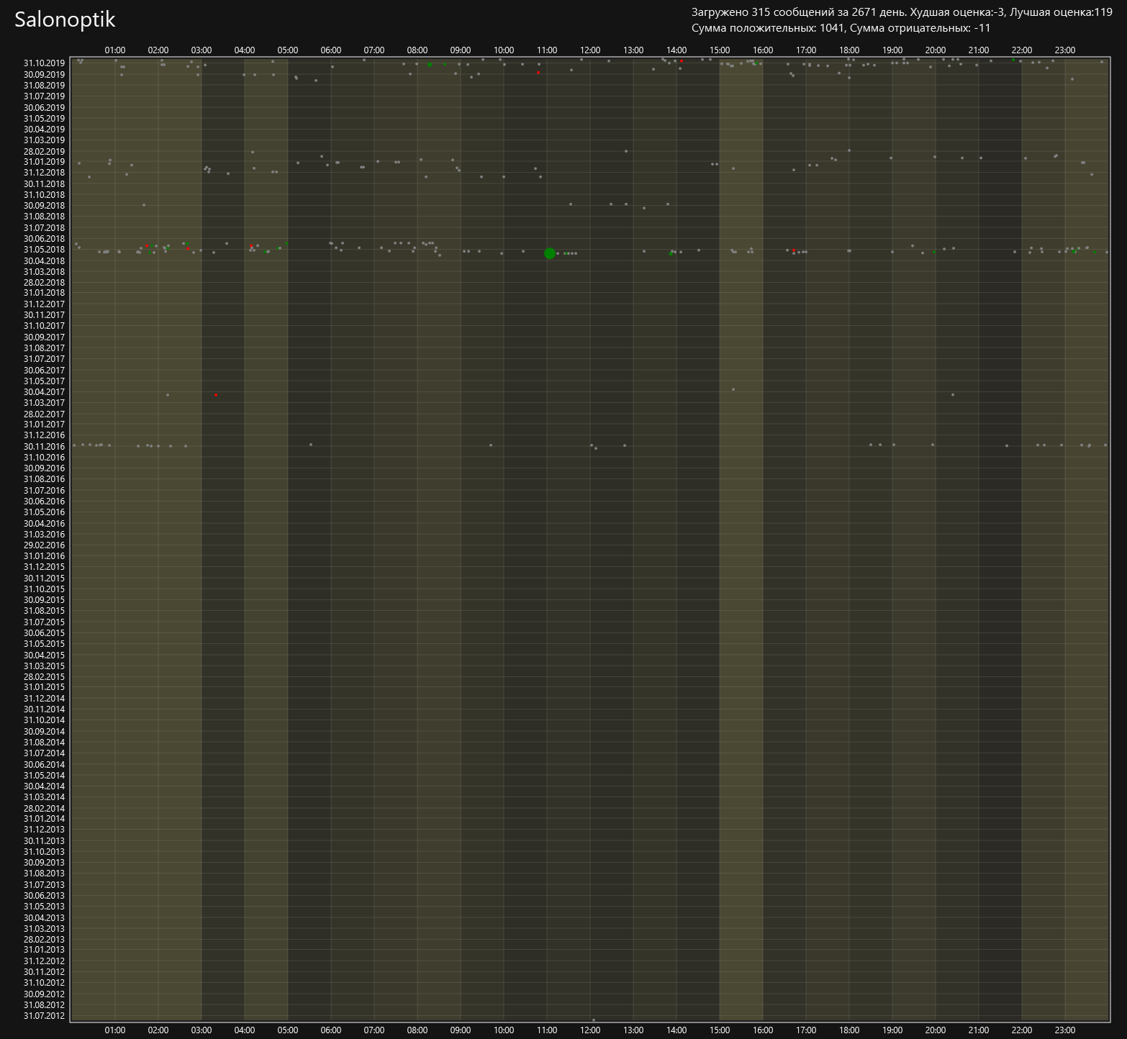1127x1039 pixels.
Task: Select the dot before 02:00 on 30.09.2018
Action: tap(144, 204)
